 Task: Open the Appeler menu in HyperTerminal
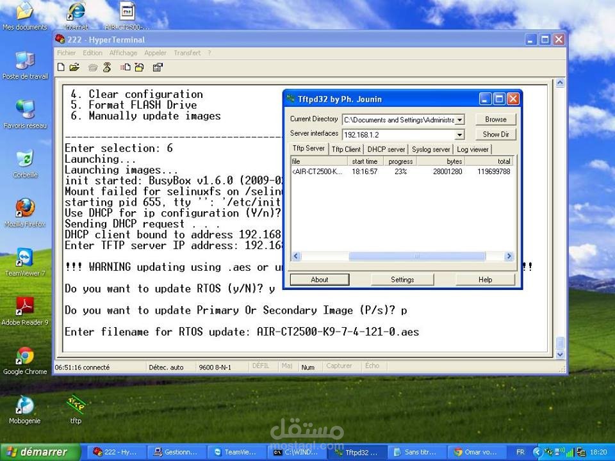click(155, 53)
